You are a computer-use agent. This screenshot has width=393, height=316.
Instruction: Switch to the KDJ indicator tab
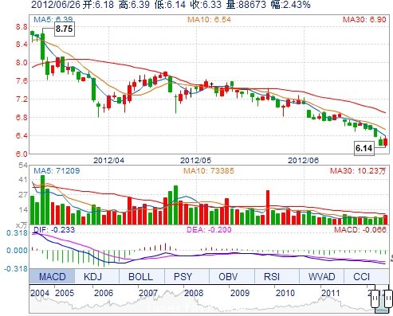(93, 276)
